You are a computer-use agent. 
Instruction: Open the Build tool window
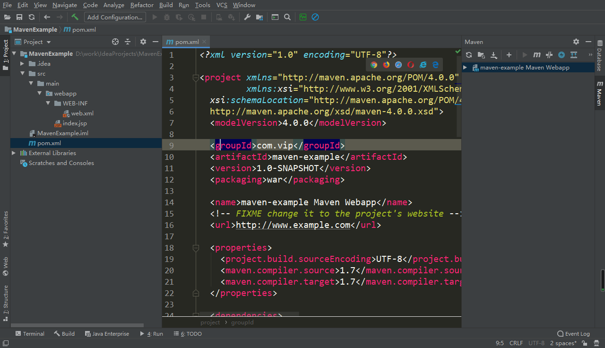click(x=64, y=333)
